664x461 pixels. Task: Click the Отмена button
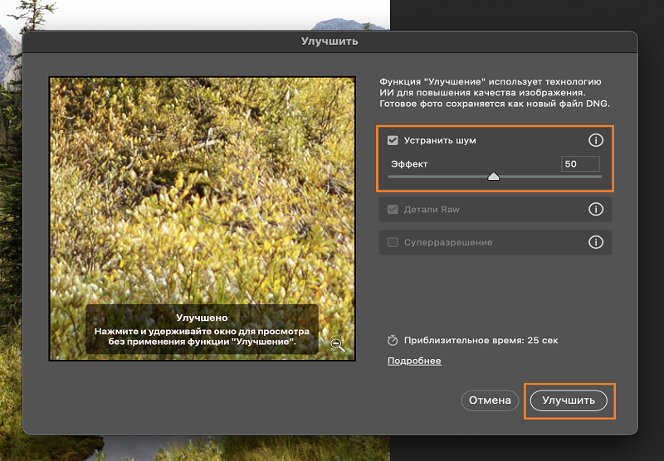point(490,400)
